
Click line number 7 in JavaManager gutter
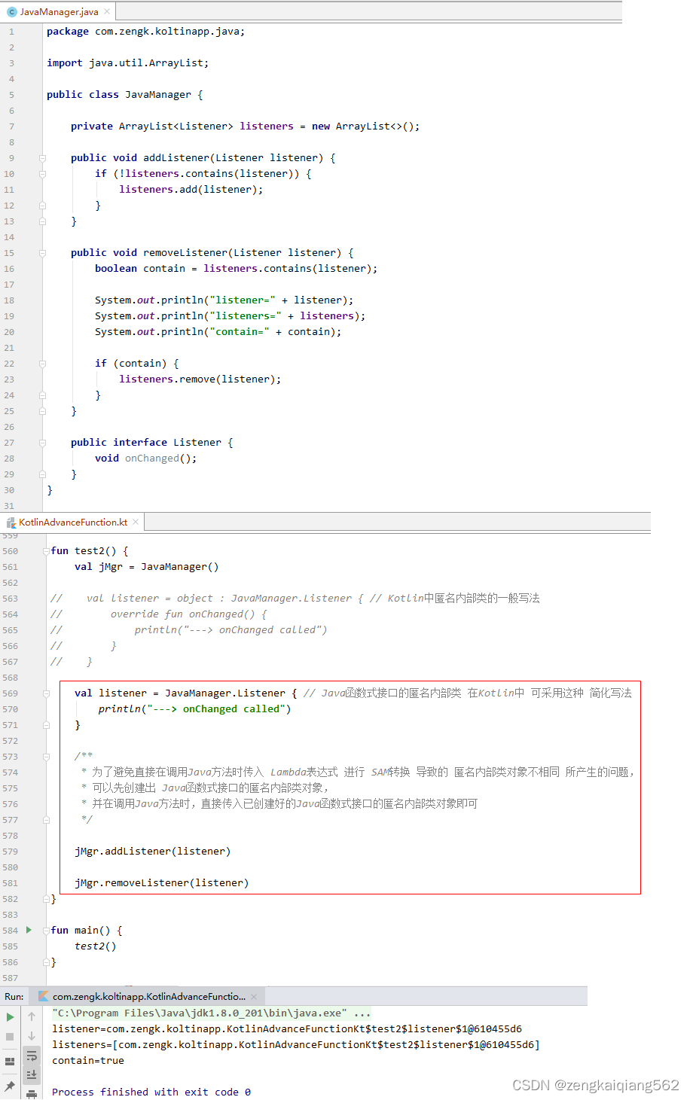tap(11, 126)
